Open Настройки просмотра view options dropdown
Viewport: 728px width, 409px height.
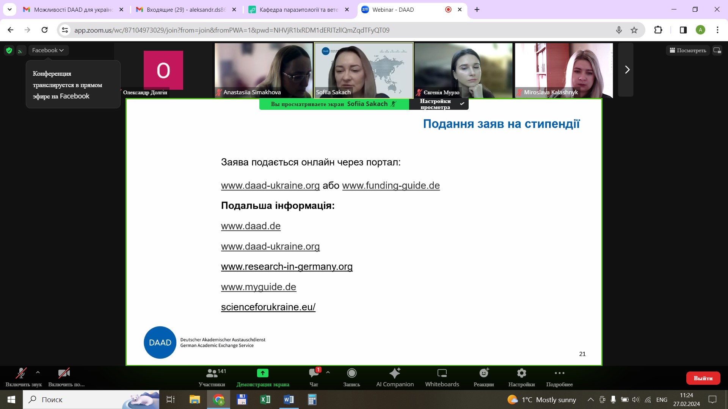click(439, 104)
